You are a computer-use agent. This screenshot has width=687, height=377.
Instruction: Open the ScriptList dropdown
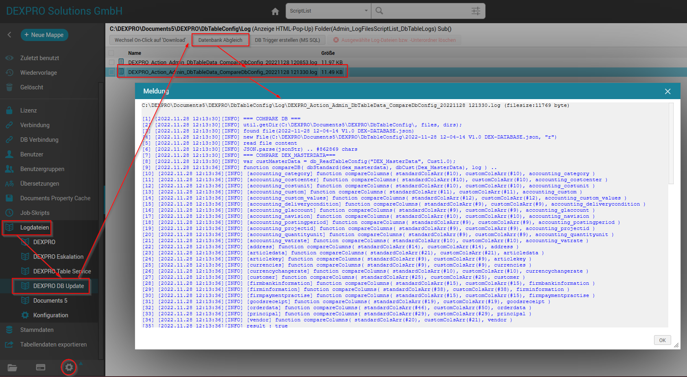328,11
